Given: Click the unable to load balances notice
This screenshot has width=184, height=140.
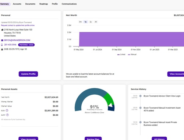Looking at the screenshot, I should pyautogui.click(x=90, y=75).
